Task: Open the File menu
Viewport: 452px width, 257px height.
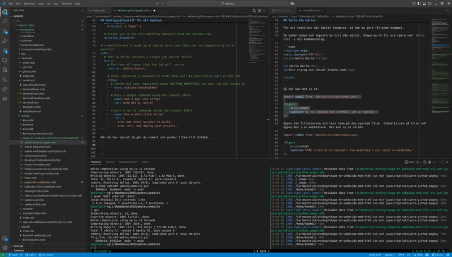Action: [x=11, y=3]
